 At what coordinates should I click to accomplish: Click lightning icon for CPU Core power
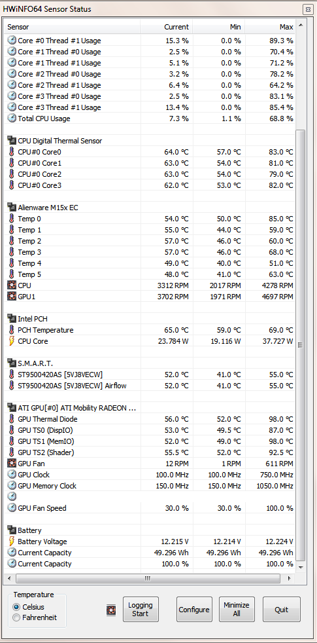[12, 341]
